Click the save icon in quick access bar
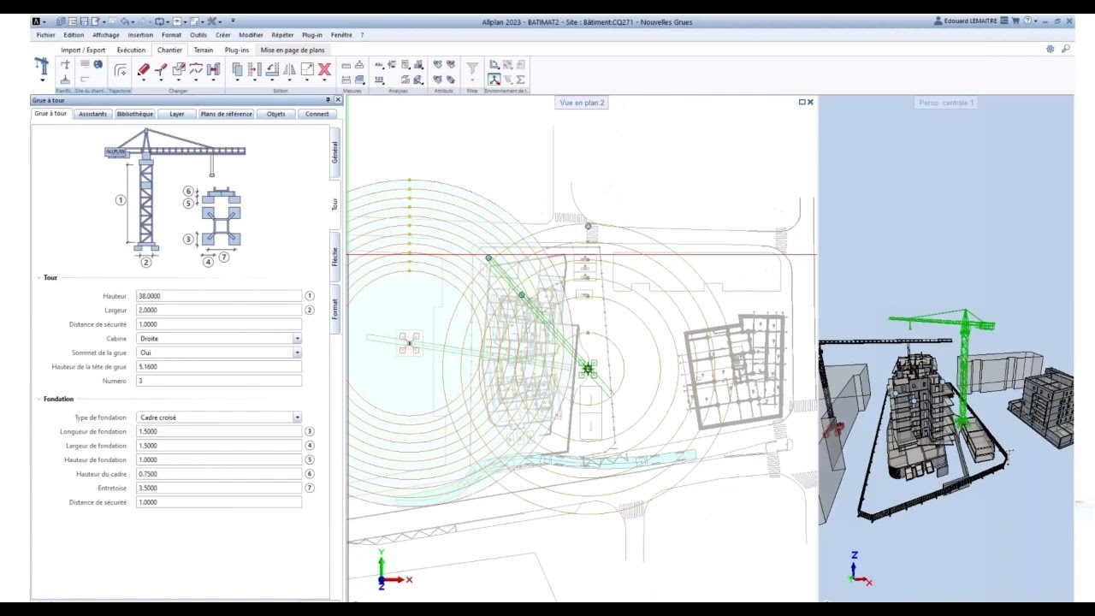Image resolution: width=1095 pixels, height=616 pixels. point(84,21)
